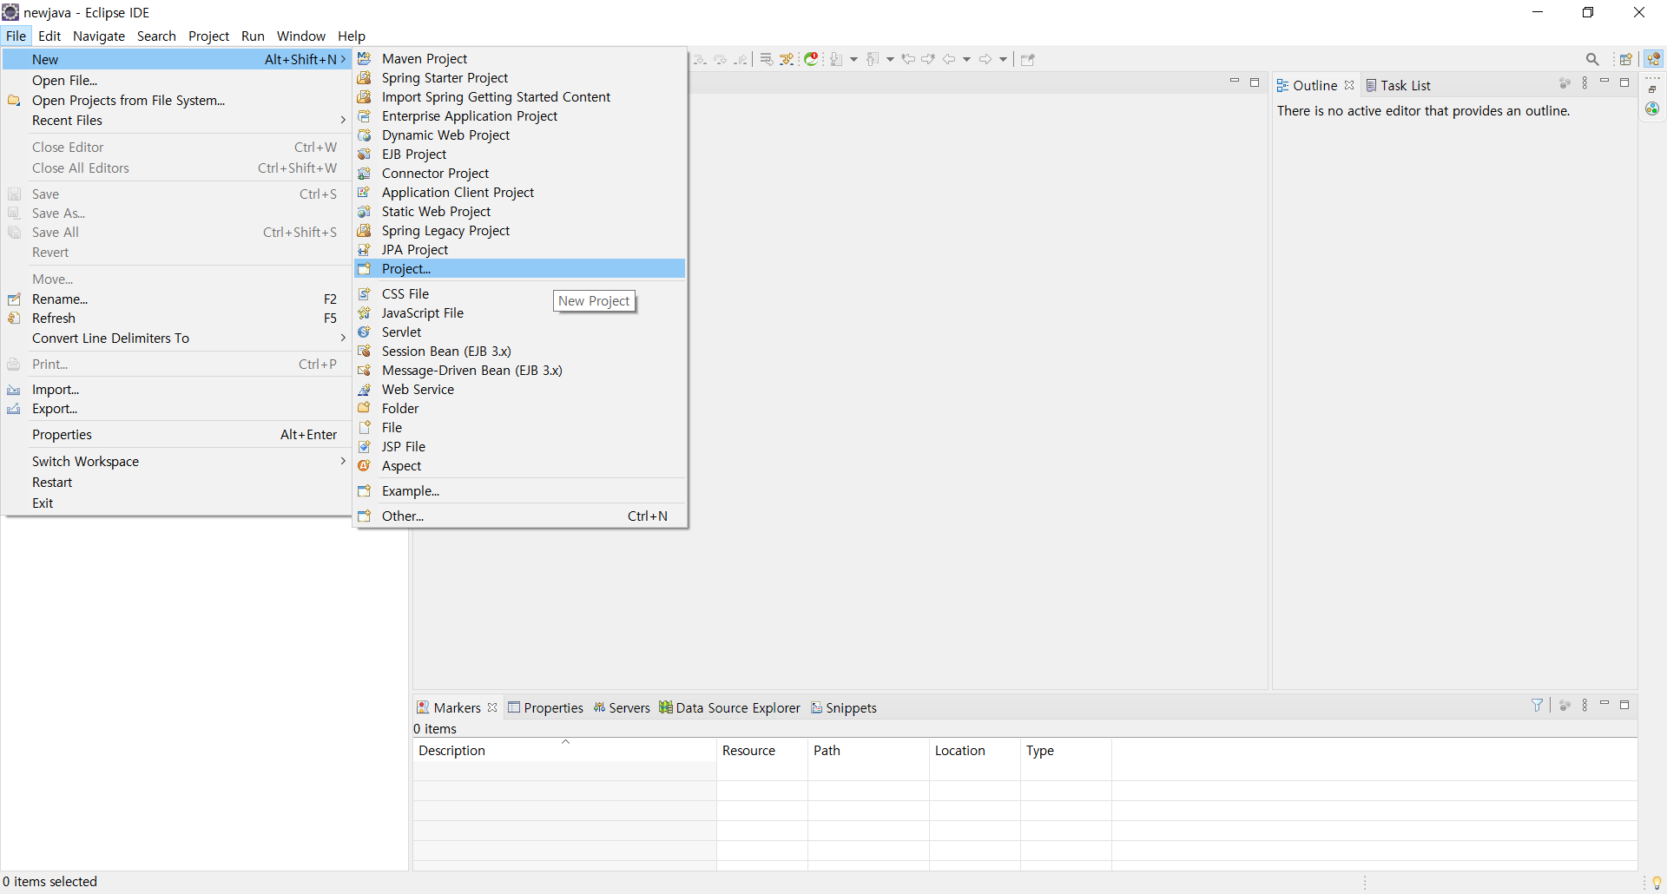Expand Convert Line Delimiters To submenu
Viewport: 1667px width, 894px height.
[x=176, y=338]
